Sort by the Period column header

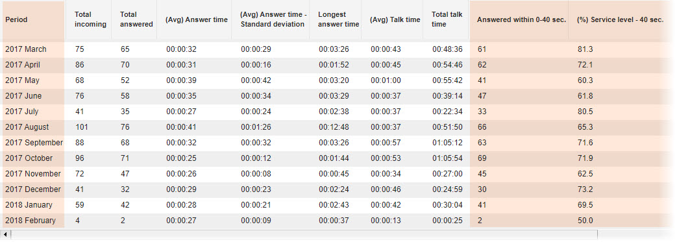point(33,19)
